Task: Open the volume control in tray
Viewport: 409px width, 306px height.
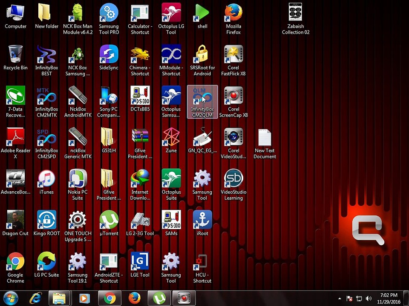Action: 369,298
